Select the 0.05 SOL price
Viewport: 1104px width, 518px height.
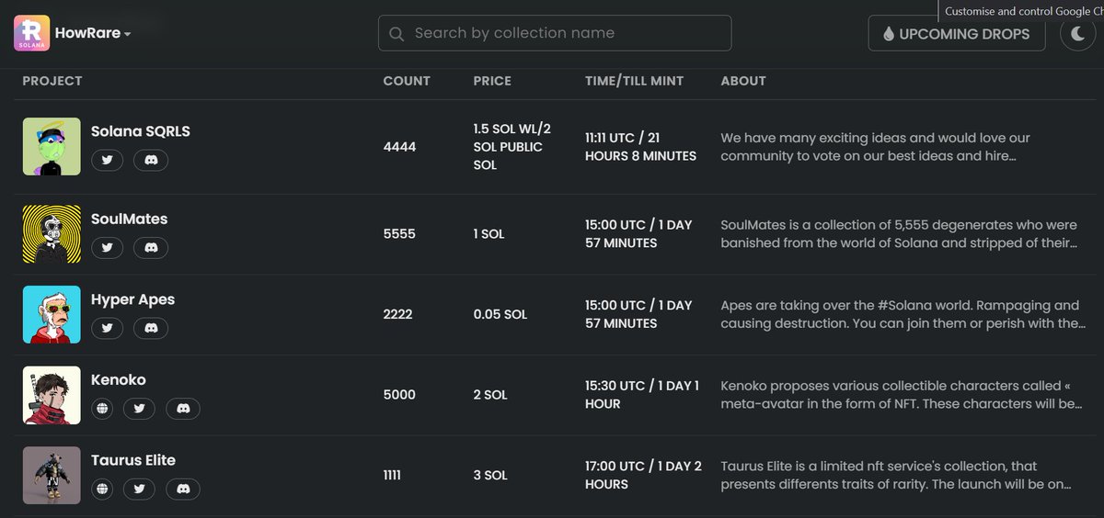500,314
